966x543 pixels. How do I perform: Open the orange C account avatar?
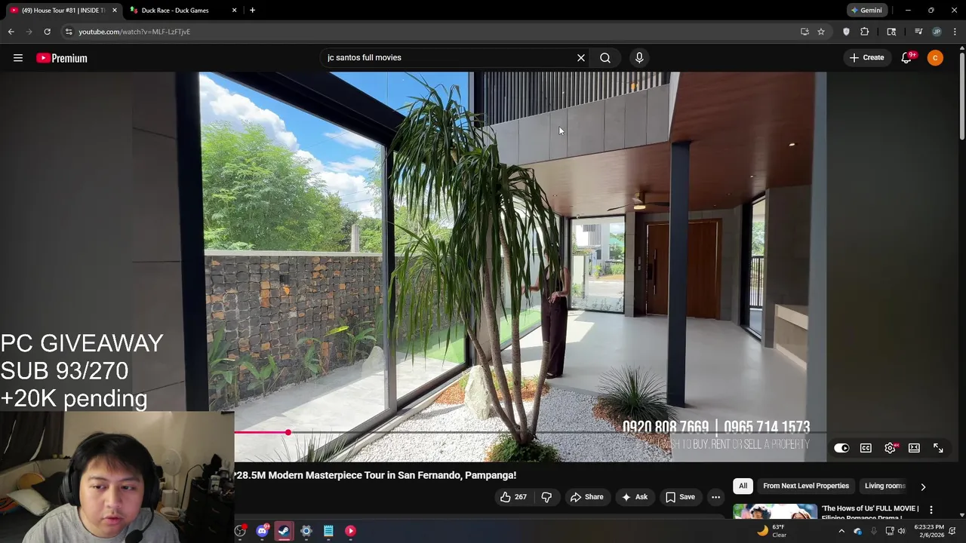[935, 58]
